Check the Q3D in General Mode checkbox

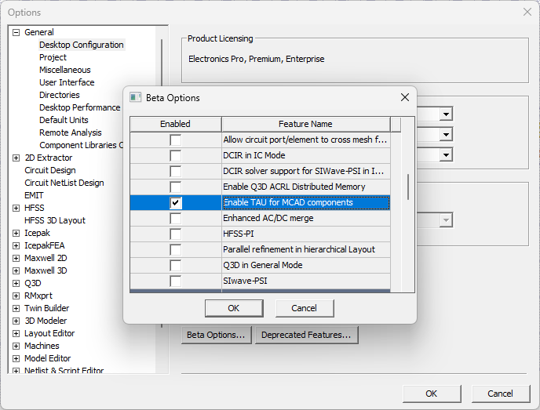175,265
